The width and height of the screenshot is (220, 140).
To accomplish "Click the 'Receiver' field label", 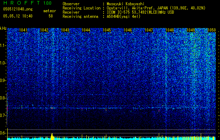I will point(71,12).
